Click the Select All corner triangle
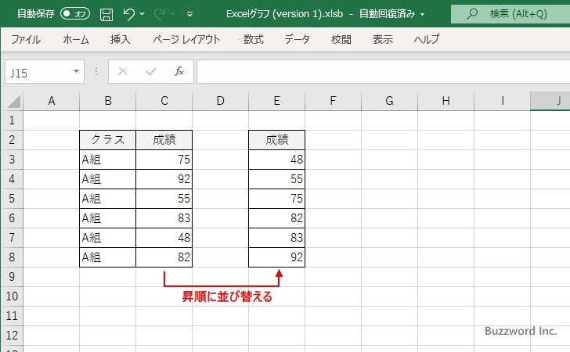 pos(14,102)
